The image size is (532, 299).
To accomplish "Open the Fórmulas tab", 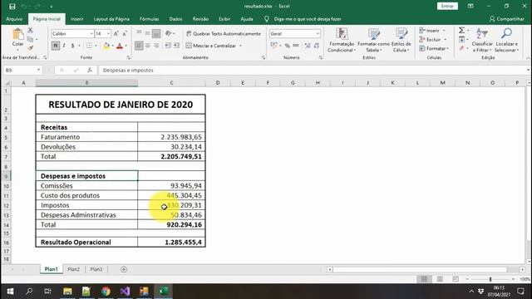I will pos(150,19).
